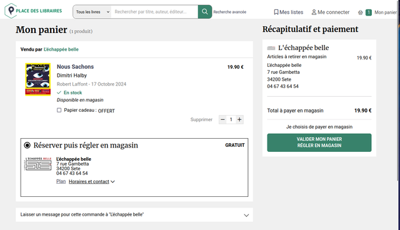This screenshot has height=230, width=400.
Task: Select 'Robert Laffont - 17 Octobre 2024' text
Action: pos(91,84)
